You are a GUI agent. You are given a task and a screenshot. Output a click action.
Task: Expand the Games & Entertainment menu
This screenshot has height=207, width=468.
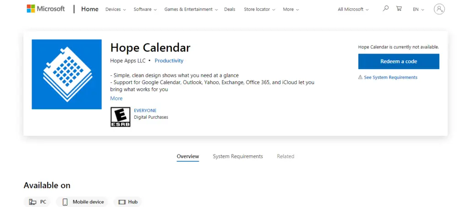point(191,9)
